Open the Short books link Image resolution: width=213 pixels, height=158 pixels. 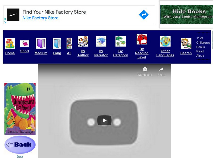[x=24, y=51]
